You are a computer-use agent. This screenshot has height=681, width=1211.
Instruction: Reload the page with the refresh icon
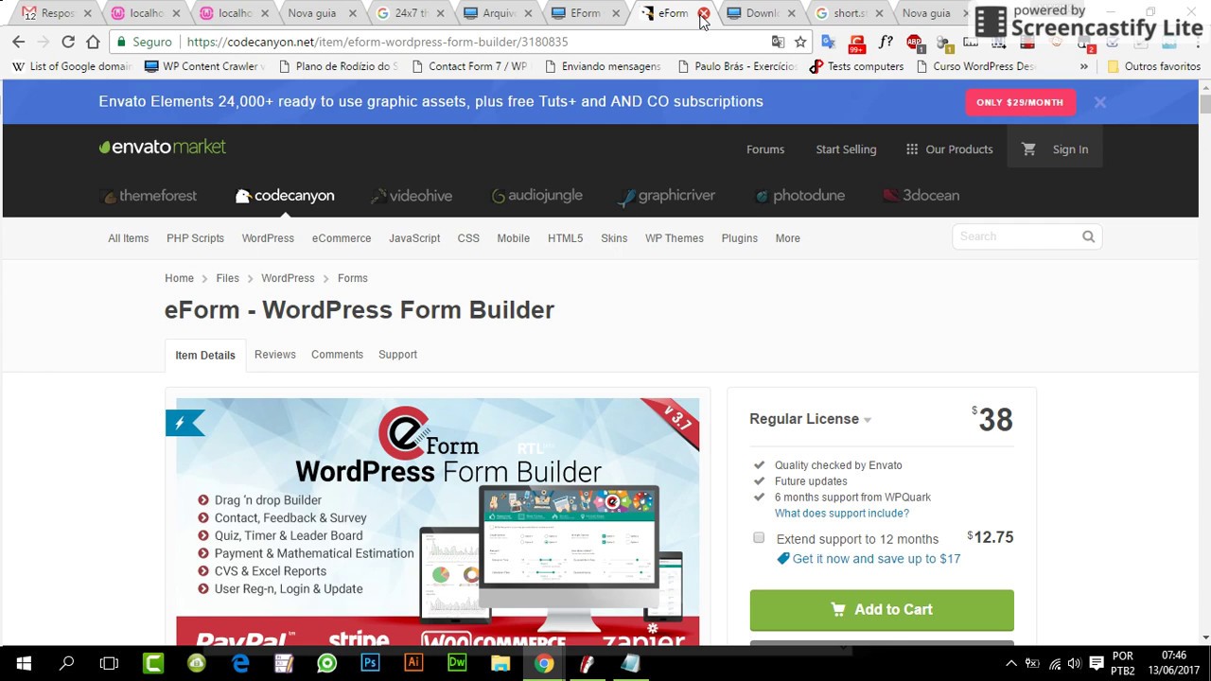[68, 42]
